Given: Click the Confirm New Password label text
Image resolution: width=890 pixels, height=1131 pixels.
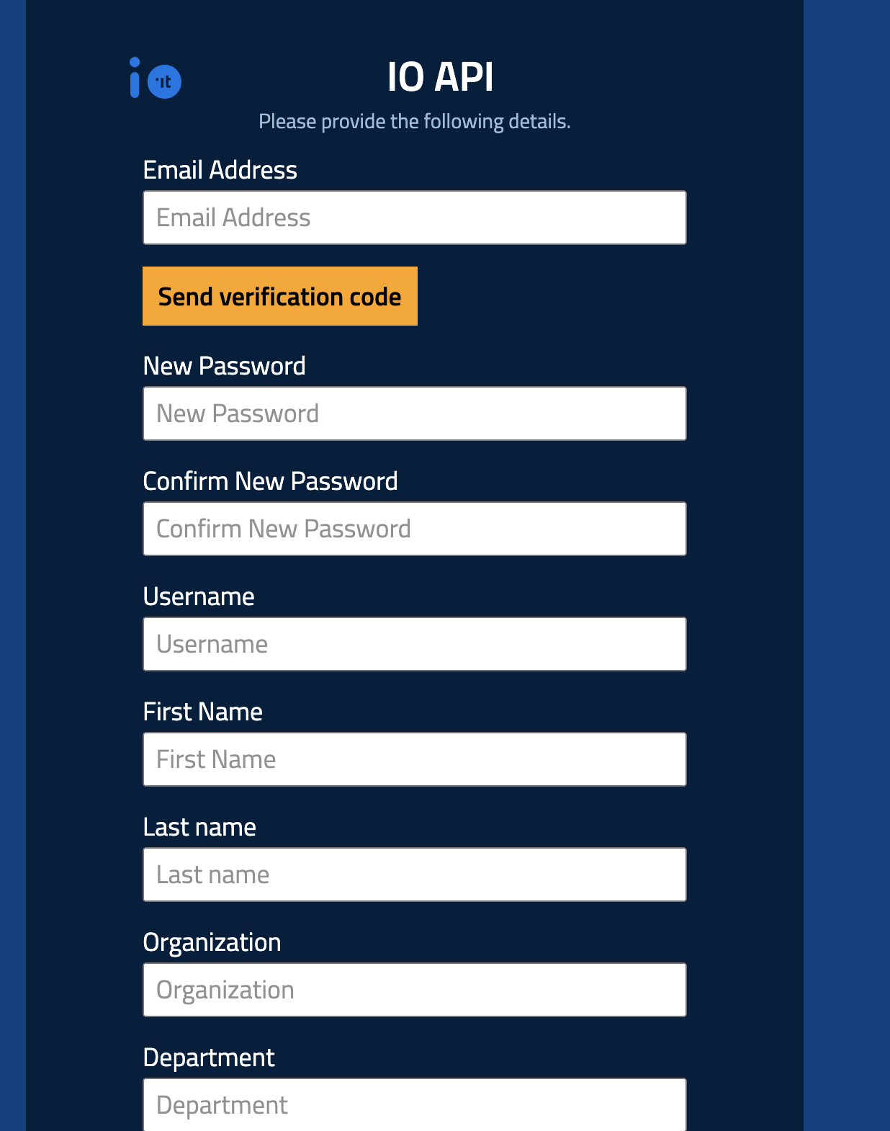Looking at the screenshot, I should pos(270,481).
